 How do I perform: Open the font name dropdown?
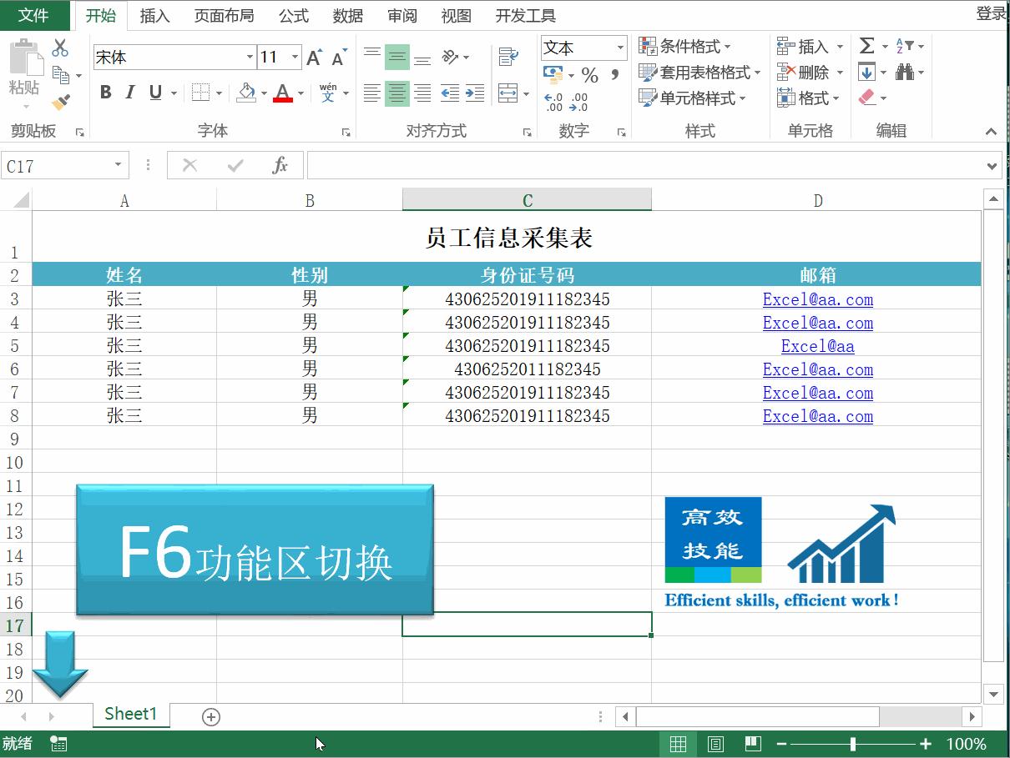pyautogui.click(x=251, y=57)
